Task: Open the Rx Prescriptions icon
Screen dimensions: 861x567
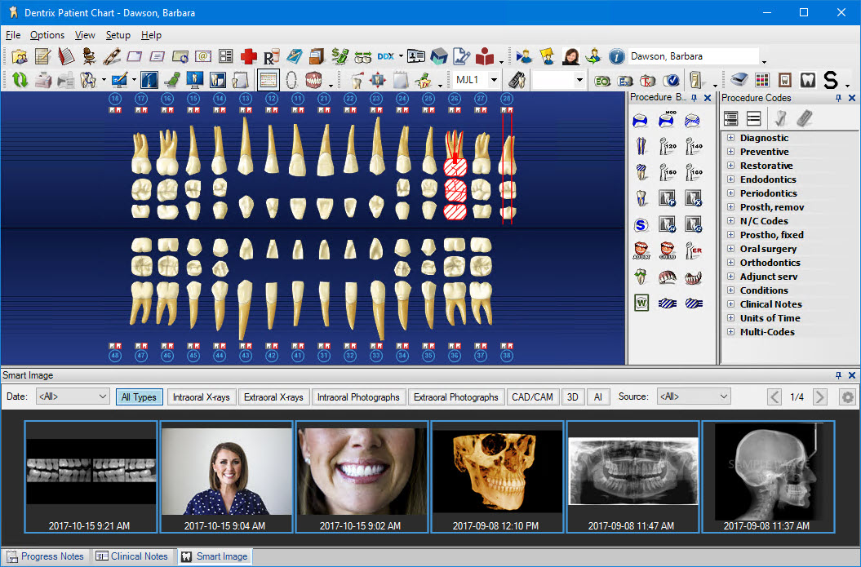Action: coord(272,56)
